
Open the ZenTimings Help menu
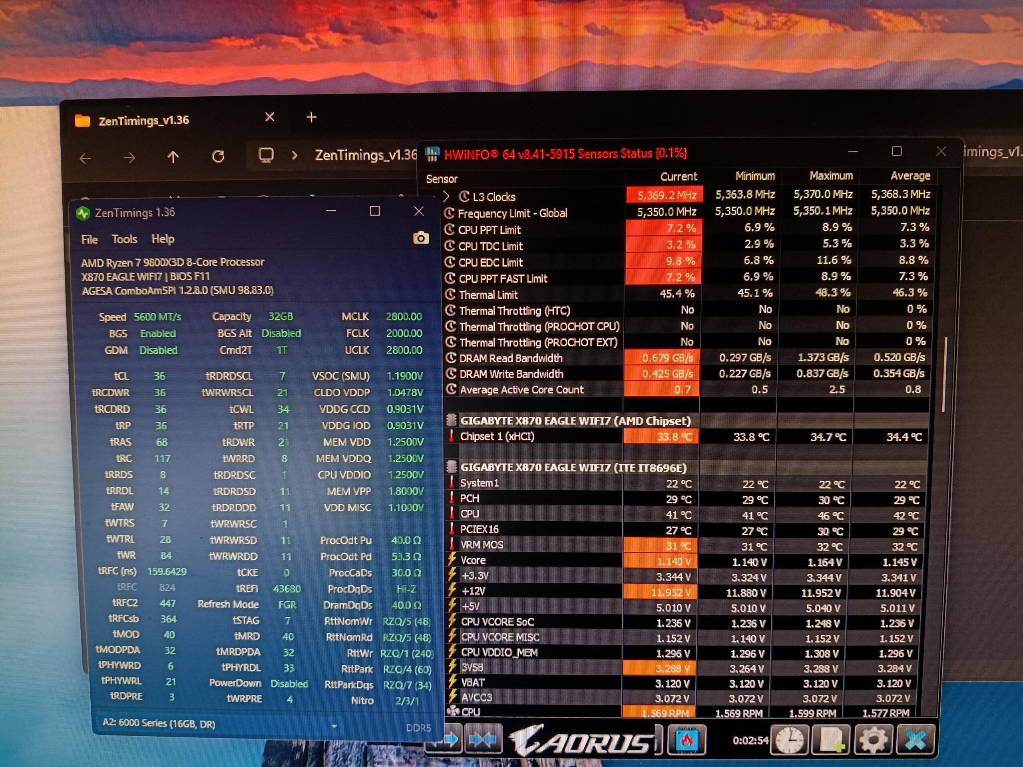coord(163,238)
